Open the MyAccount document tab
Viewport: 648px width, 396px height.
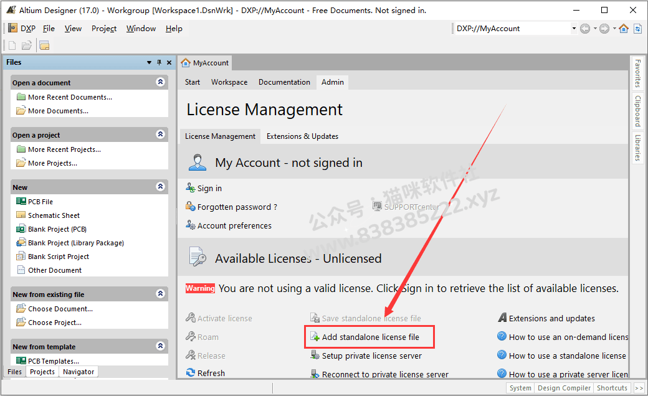pyautogui.click(x=206, y=63)
